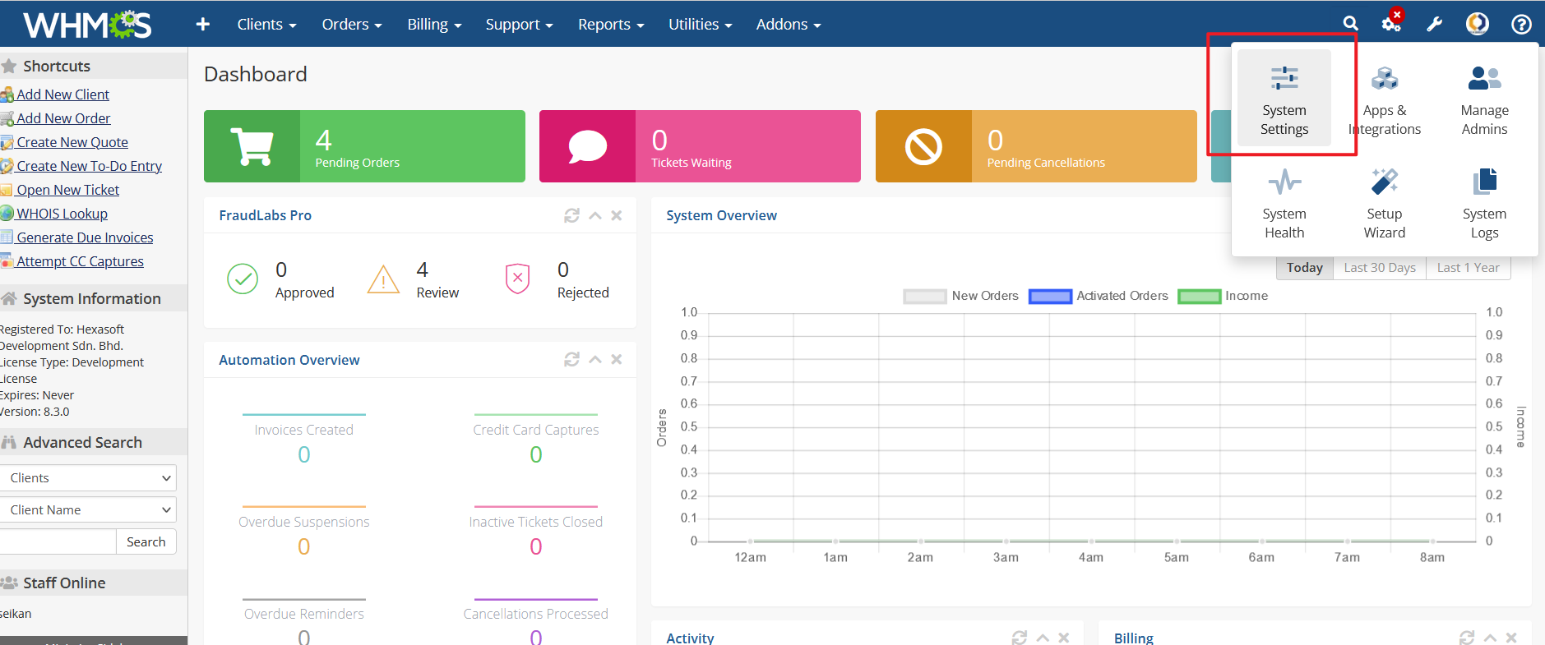Switch chart to Last 1 Year

pos(1469,268)
